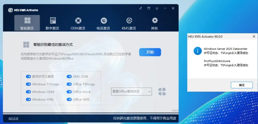The width and height of the screenshot is (258, 124).
Task: Click the 60.0.0 version text in footer
Action: click(x=13, y=119)
